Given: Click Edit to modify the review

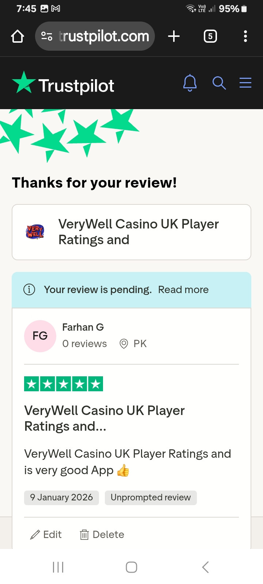Looking at the screenshot, I should [x=46, y=535].
